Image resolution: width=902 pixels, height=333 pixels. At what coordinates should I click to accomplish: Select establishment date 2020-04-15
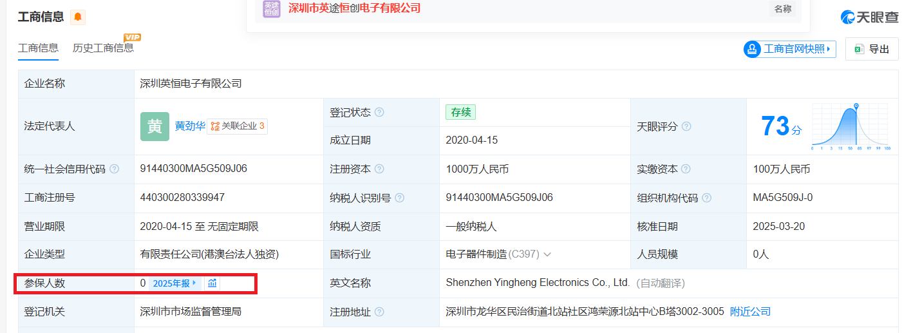tap(471, 140)
